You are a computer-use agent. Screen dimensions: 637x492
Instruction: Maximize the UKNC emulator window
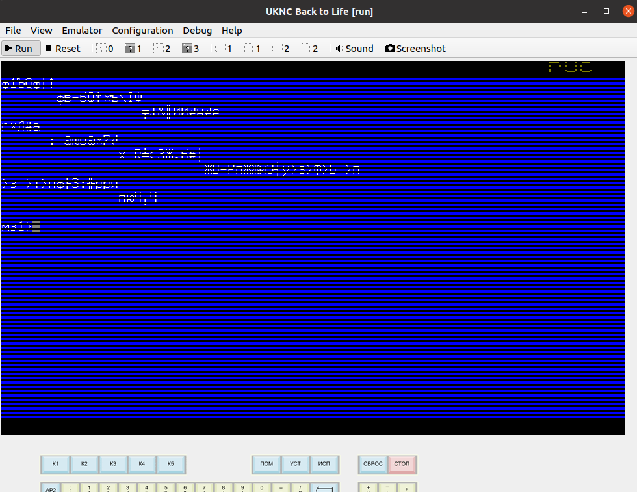pyautogui.click(x=606, y=11)
